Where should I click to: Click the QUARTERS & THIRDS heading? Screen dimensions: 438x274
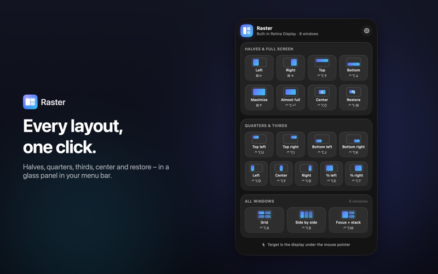(266, 125)
